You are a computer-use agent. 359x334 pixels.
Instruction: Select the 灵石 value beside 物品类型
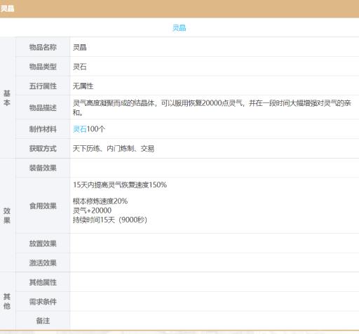(80, 67)
